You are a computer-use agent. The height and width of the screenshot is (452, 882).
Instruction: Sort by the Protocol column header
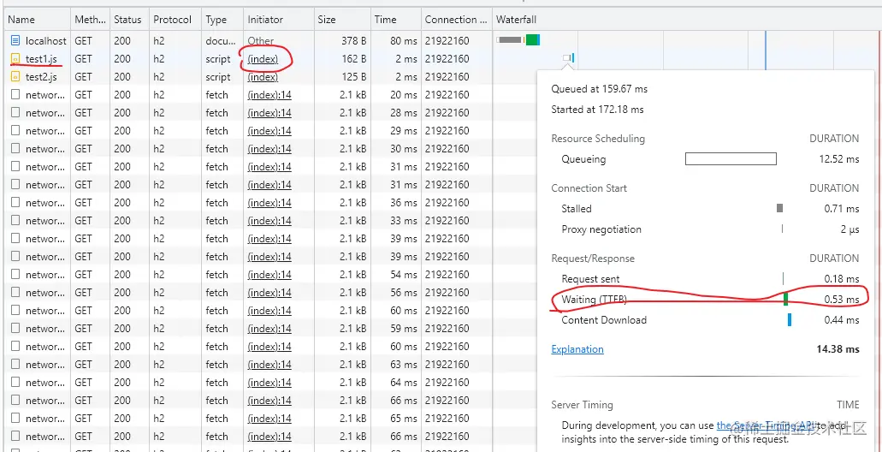[173, 20]
